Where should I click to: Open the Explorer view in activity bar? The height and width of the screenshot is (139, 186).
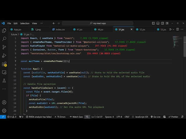pyautogui.click(x=4, y=30)
